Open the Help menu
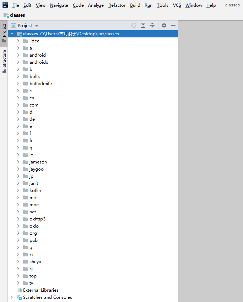This screenshot has width=243, height=302. tap(211, 5)
